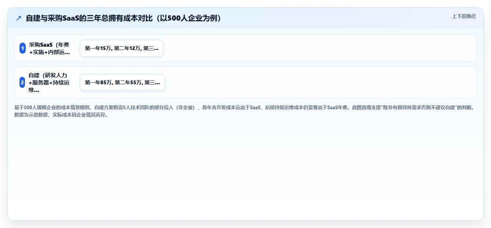Viewport: 491px width, 228px height.
Task: Click the footnote starting 基于500人规模企业
Action: click(245, 111)
